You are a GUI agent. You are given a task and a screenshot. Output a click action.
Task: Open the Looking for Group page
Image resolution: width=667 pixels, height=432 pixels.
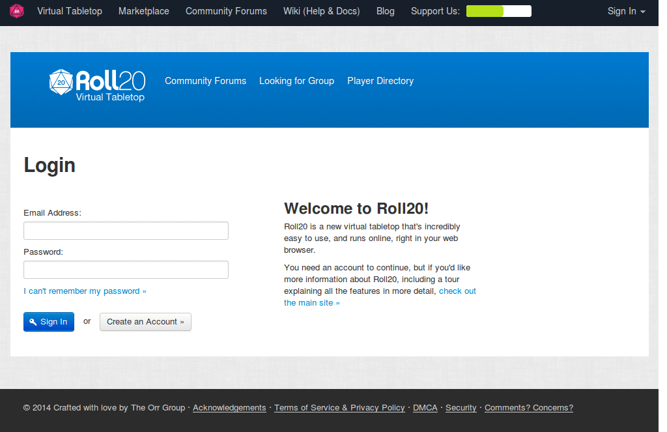pos(296,81)
